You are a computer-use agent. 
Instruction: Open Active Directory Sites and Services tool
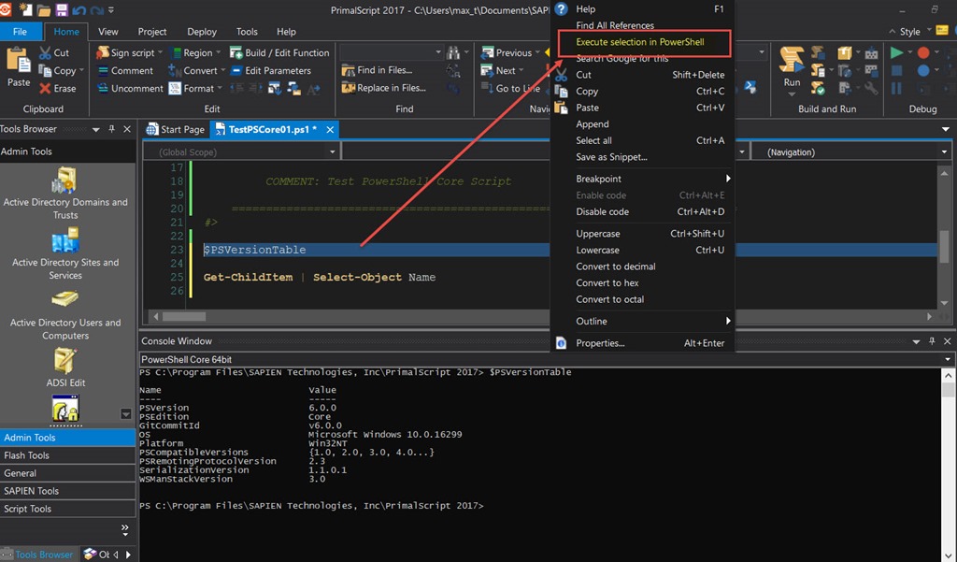tap(65, 253)
